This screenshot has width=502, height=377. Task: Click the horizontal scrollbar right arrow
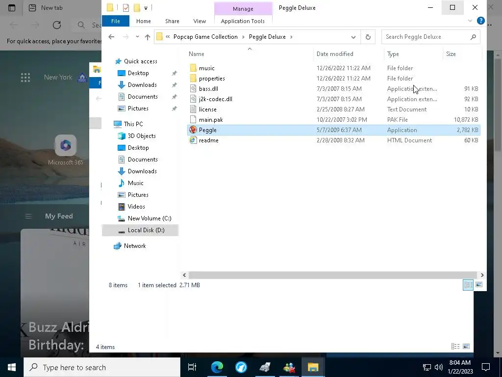[x=482, y=275]
